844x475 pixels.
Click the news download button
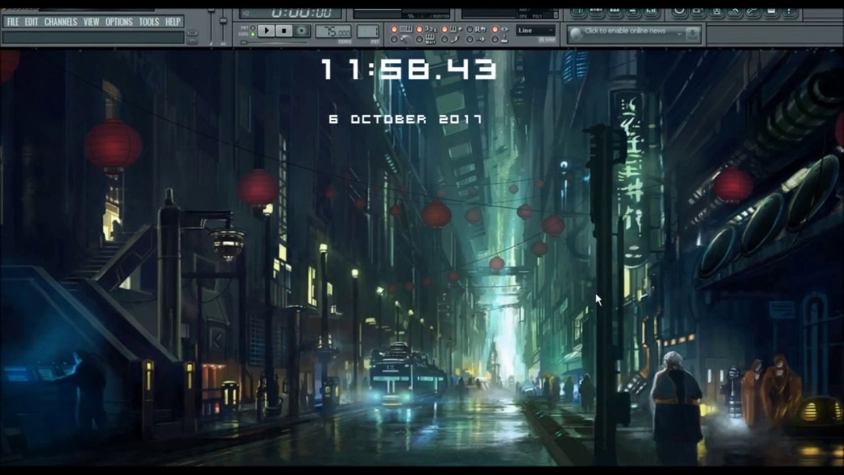(x=693, y=34)
